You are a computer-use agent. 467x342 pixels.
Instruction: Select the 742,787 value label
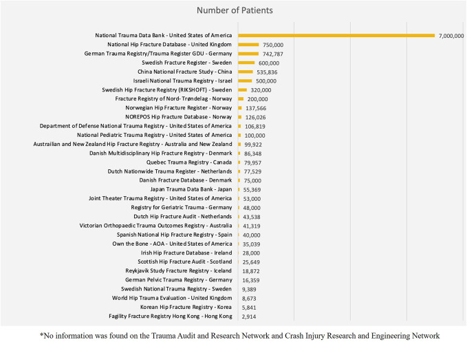tap(274, 53)
